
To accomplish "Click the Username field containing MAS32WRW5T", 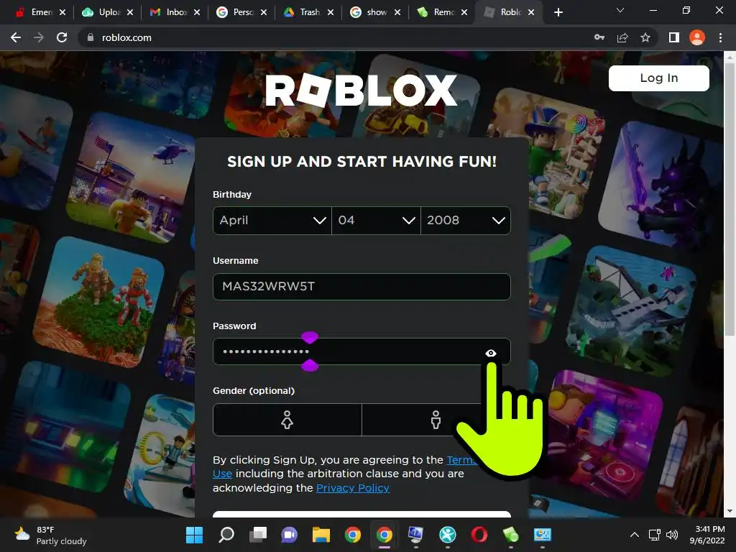I will point(362,286).
